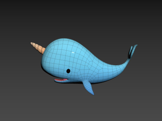The height and width of the screenshot is (121, 162).
Task: Click the white specular highlight on the body
Action: click(73, 52)
